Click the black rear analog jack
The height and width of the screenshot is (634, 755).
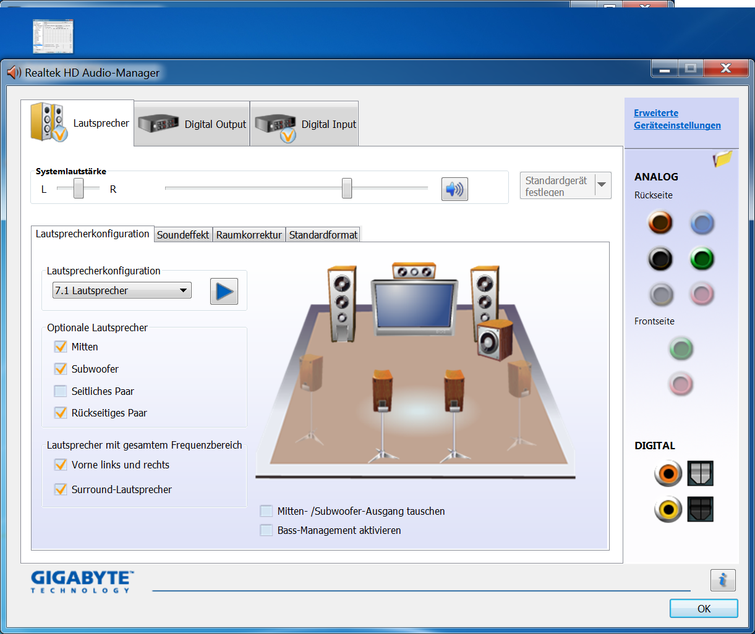[660, 259]
